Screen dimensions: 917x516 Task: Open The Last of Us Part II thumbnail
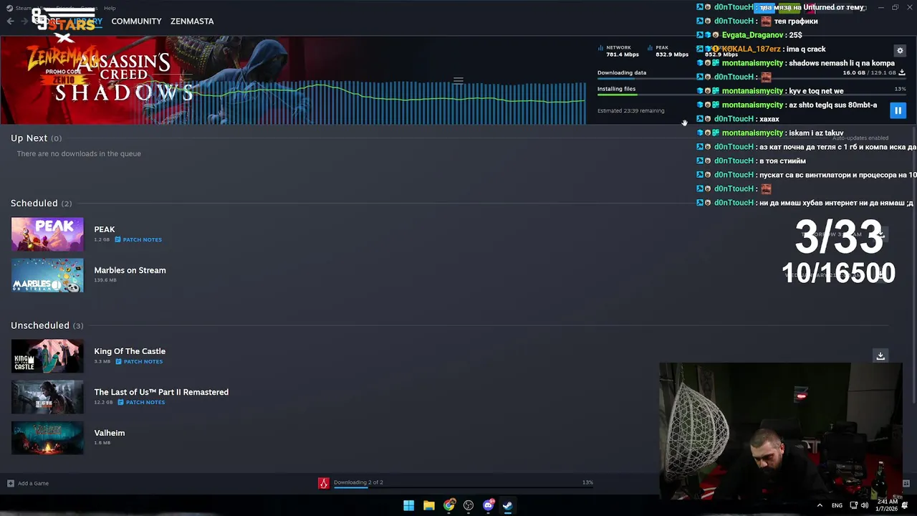[x=47, y=397]
